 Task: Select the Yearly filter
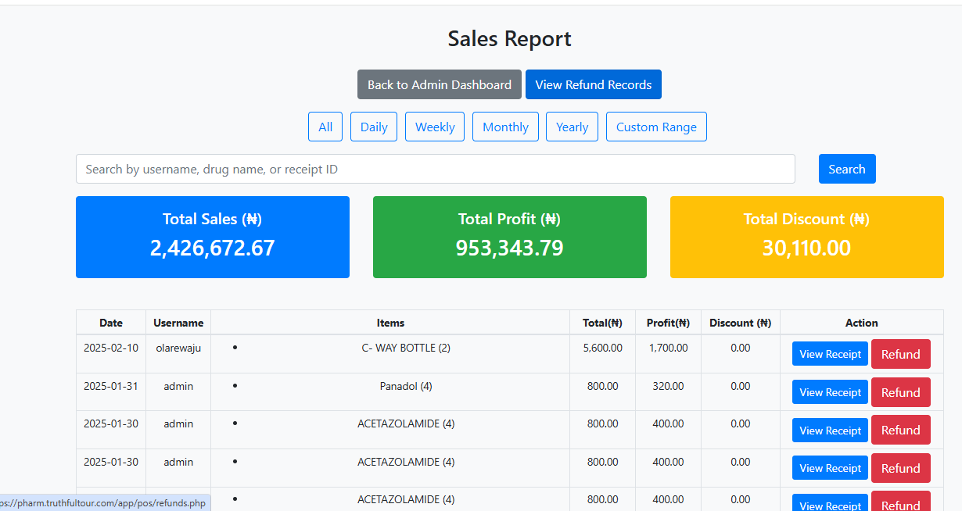click(572, 126)
